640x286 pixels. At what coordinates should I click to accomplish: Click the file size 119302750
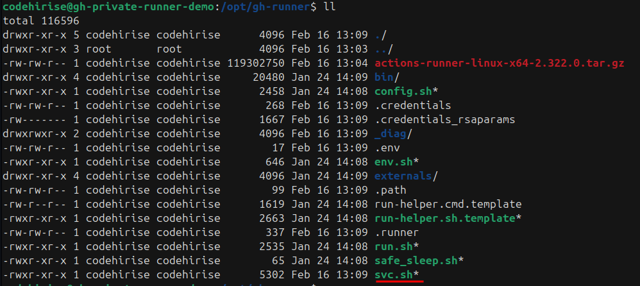(256, 63)
